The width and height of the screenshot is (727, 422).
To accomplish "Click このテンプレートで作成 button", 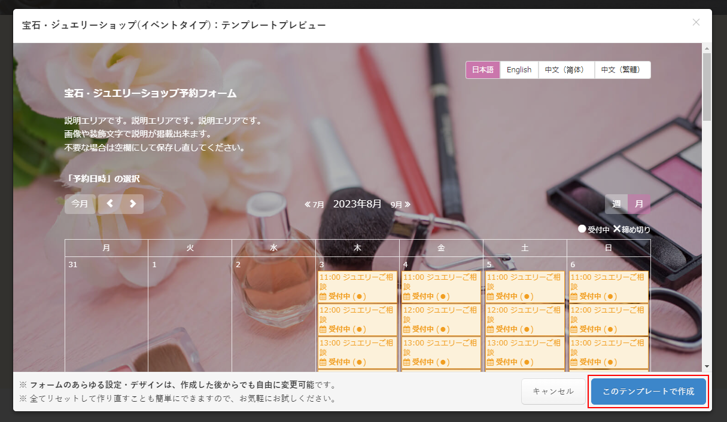I will [648, 392].
